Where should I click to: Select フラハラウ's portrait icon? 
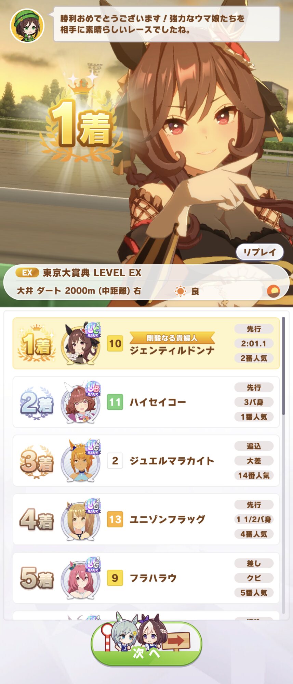[81, 578]
